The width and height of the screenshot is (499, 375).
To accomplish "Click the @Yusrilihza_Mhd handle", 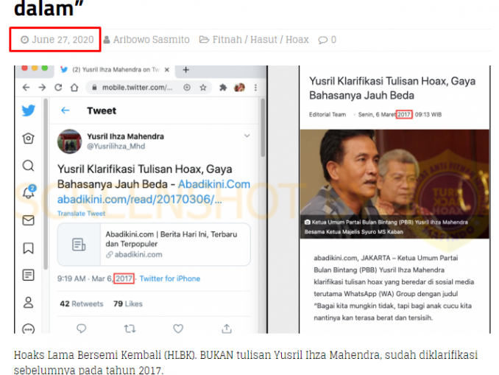I will tap(116, 146).
